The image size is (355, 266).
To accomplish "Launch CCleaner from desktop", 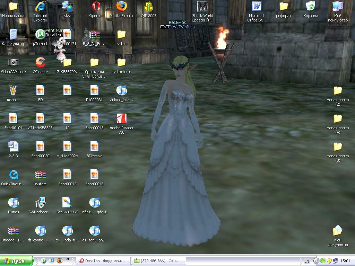I will (x=40, y=63).
